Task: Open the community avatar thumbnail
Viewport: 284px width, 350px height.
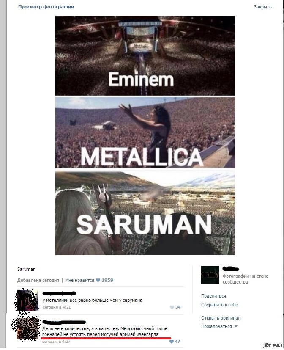Action: 210,275
